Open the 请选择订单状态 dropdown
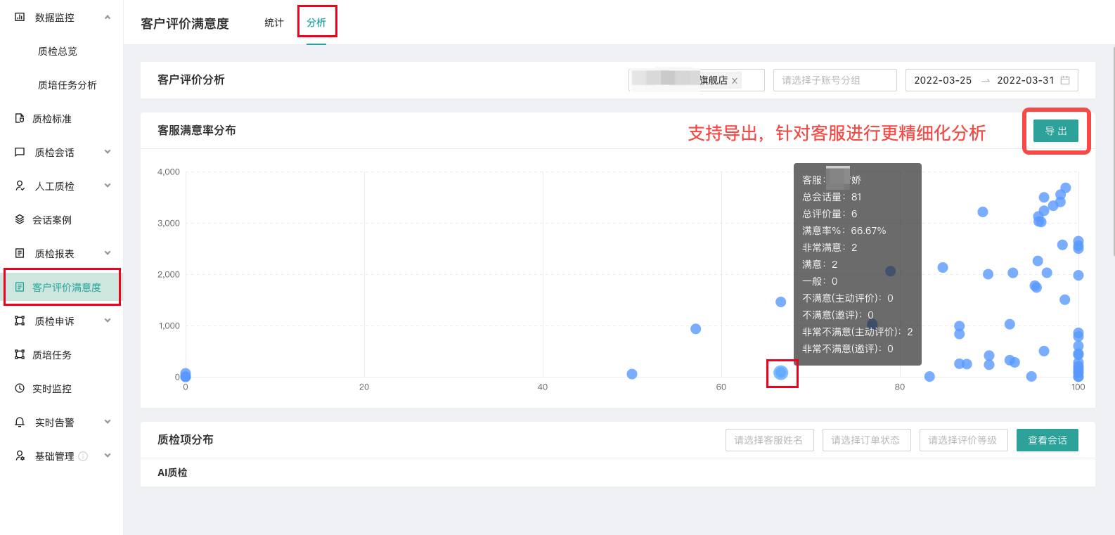The width and height of the screenshot is (1115, 535). click(x=867, y=440)
